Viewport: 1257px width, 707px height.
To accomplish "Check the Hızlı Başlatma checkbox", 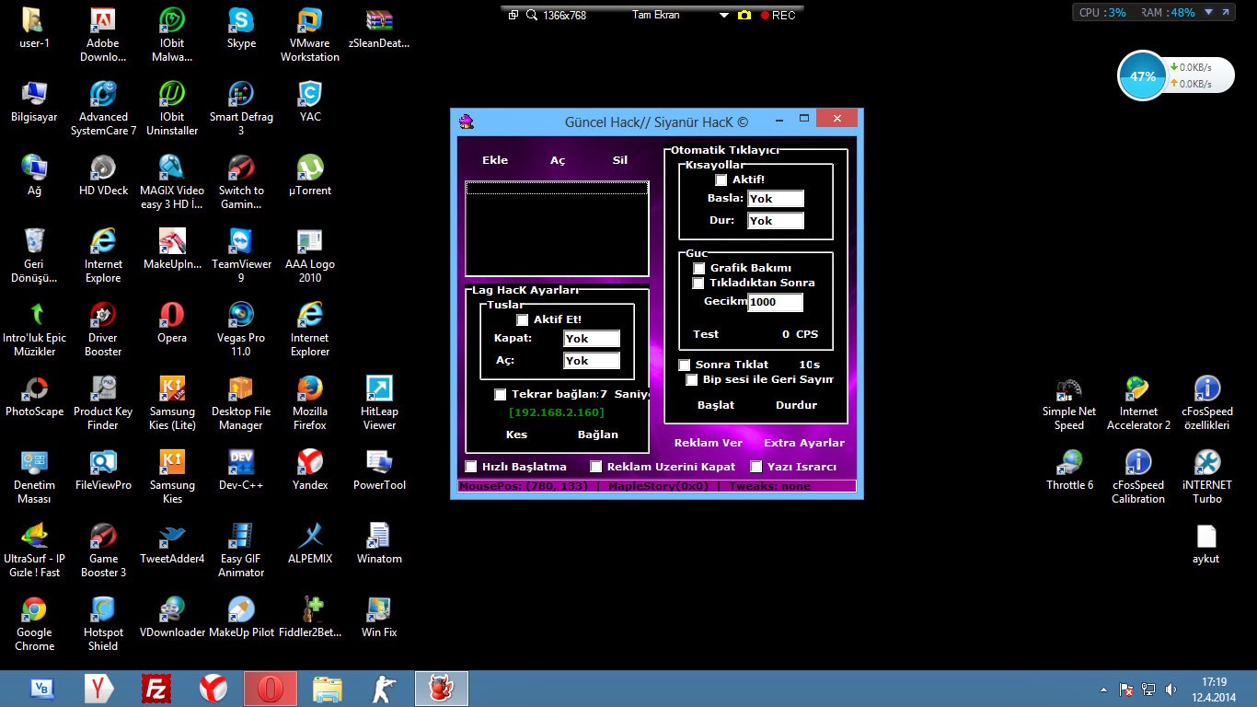I will point(471,467).
